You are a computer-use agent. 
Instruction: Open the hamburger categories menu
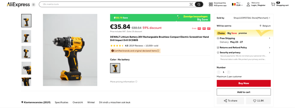pos(33,5)
